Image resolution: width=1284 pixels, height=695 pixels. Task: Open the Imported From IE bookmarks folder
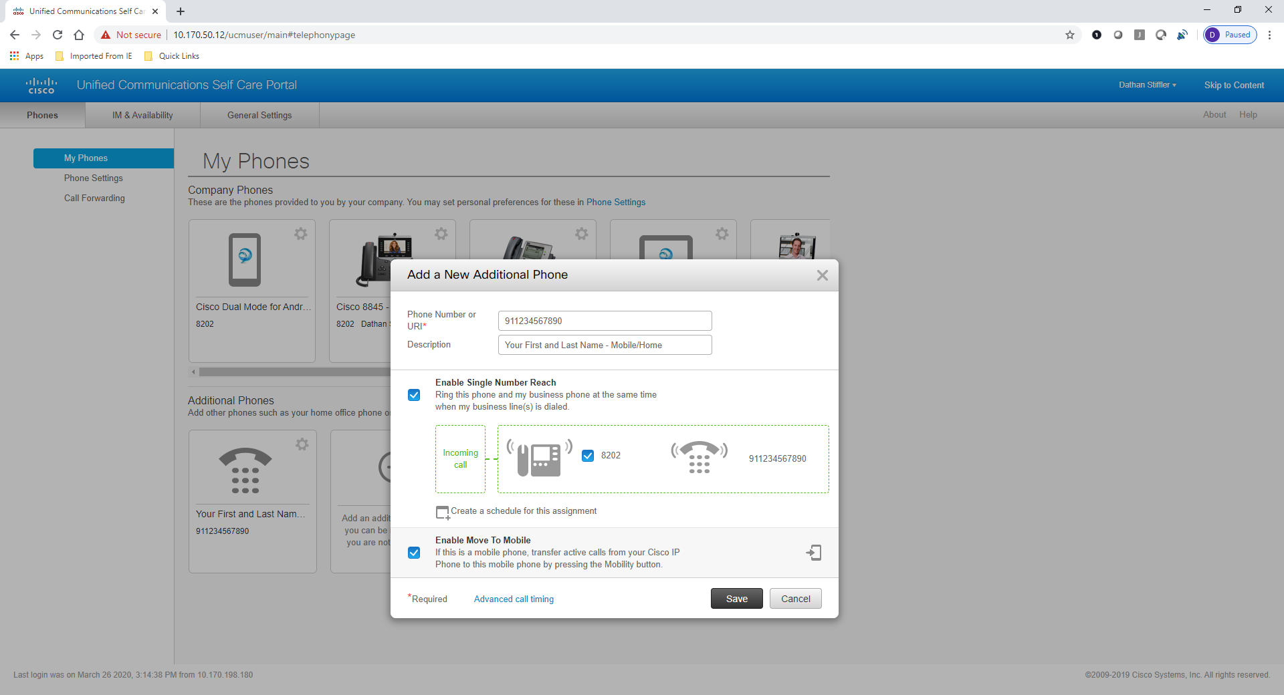point(94,56)
